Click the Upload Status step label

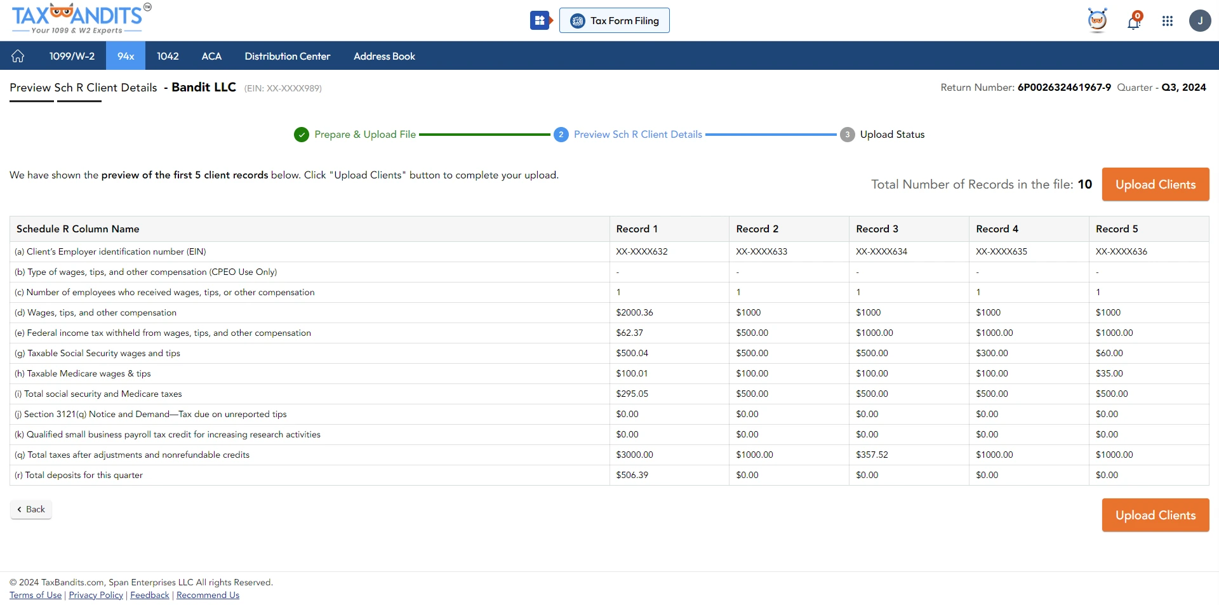click(892, 135)
